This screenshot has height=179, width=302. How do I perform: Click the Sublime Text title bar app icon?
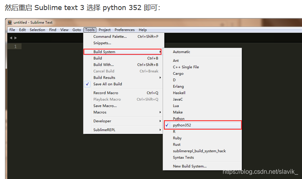pos(10,22)
